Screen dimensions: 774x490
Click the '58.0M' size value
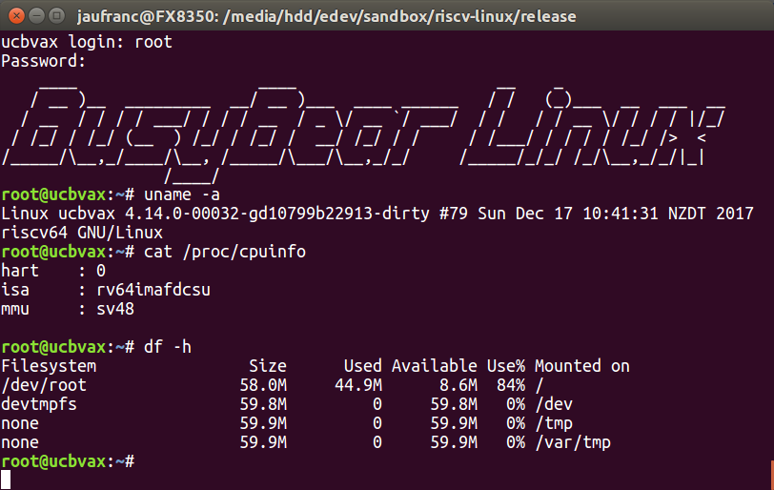click(263, 385)
